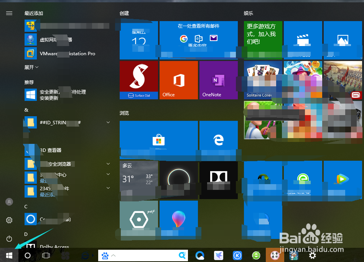Screen dimensions: 364x262
Task: Expand the 2345 software folder chevron
Action: [x=108, y=188]
